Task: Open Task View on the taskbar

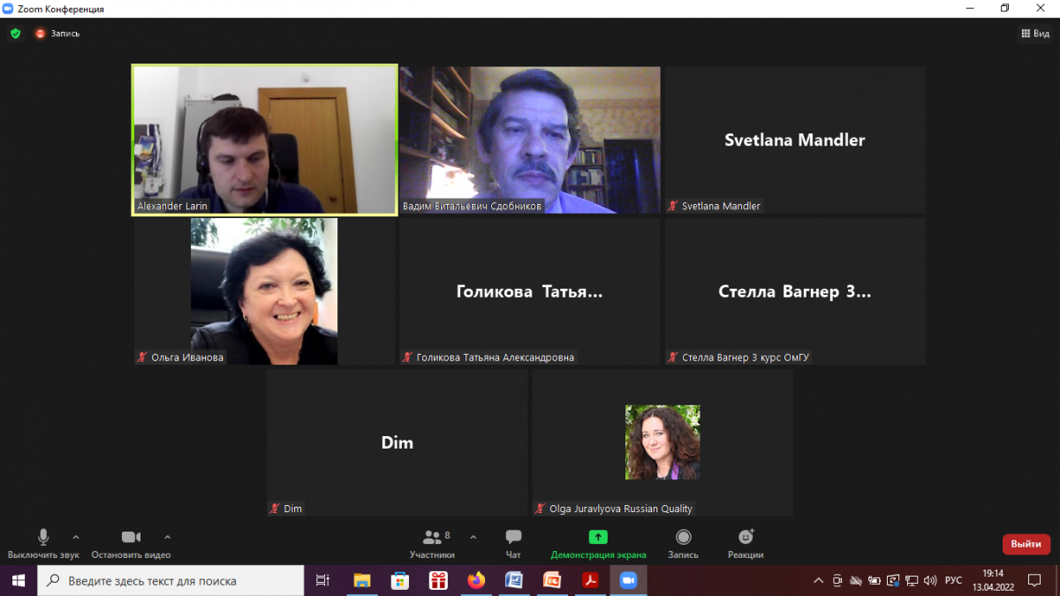Action: click(323, 581)
